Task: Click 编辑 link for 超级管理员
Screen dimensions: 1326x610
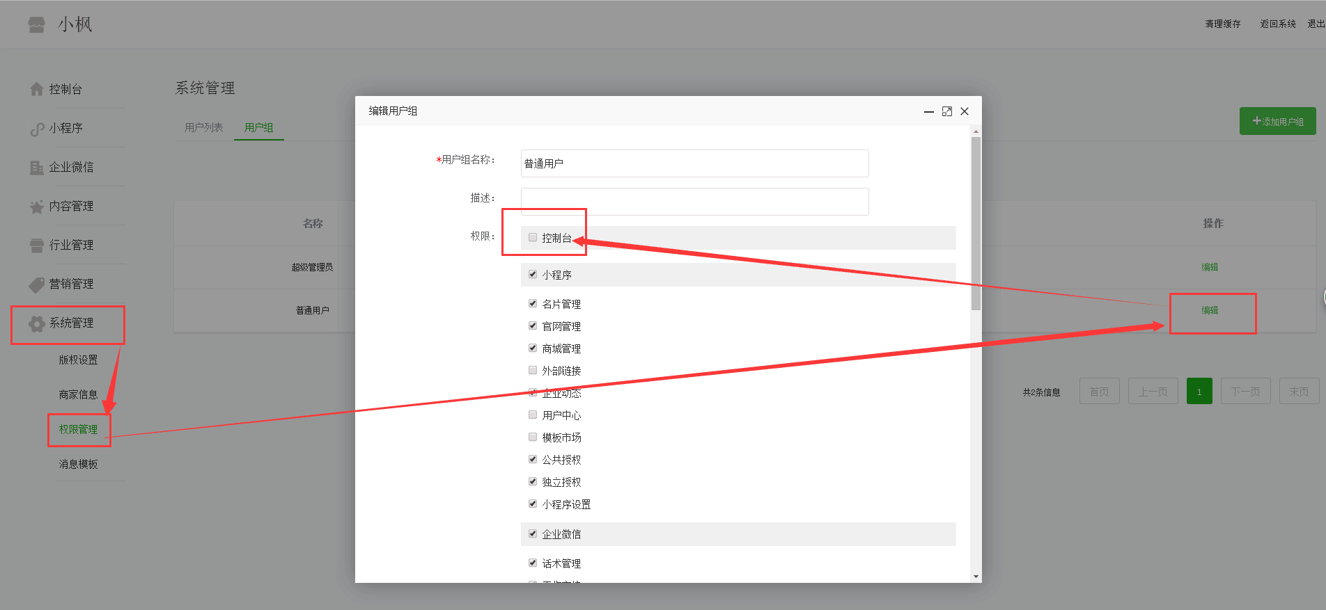Action: coord(1210,267)
